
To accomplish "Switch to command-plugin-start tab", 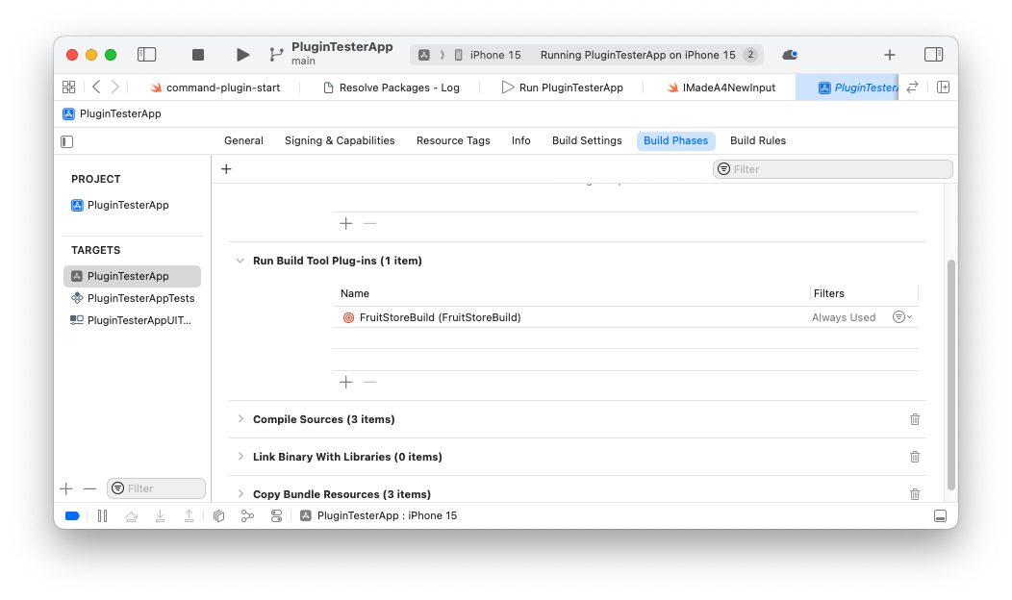I will [x=215, y=87].
